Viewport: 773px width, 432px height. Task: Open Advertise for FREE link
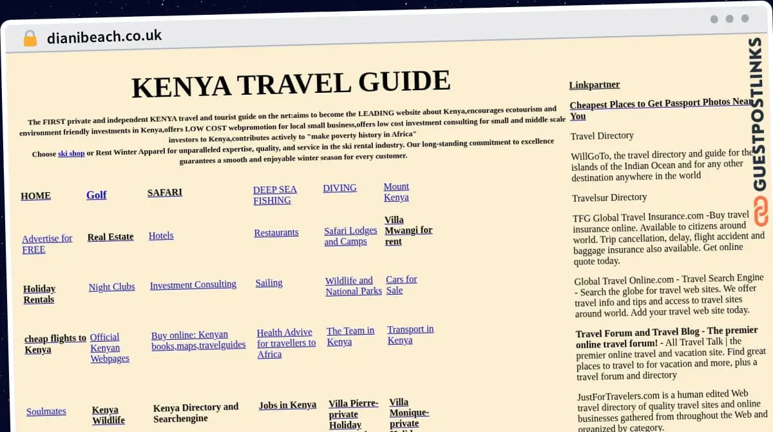[x=47, y=244]
